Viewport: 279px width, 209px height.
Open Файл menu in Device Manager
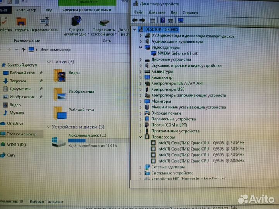(x=138, y=12)
